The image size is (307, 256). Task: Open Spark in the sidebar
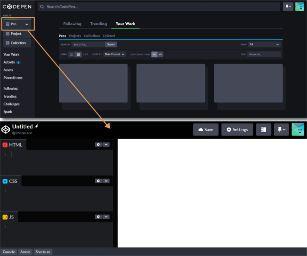tap(8, 112)
